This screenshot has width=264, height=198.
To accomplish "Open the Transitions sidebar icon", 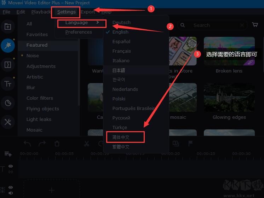I will 8,65.
